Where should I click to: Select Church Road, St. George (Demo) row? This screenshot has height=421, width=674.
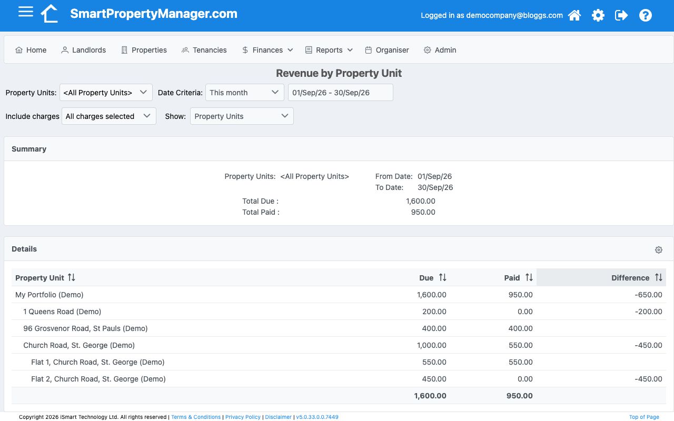(339, 345)
